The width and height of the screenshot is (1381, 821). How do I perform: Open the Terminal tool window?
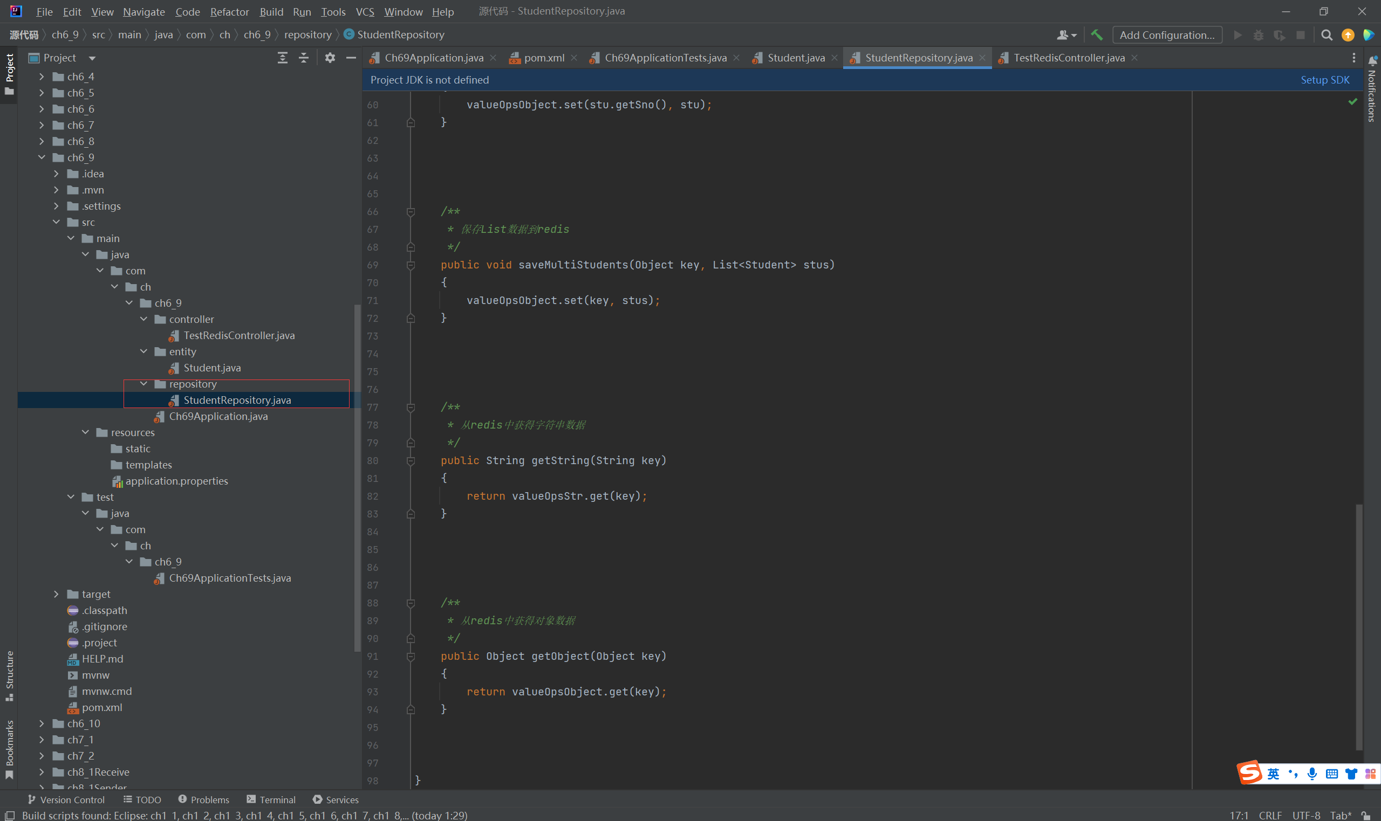[x=271, y=799]
